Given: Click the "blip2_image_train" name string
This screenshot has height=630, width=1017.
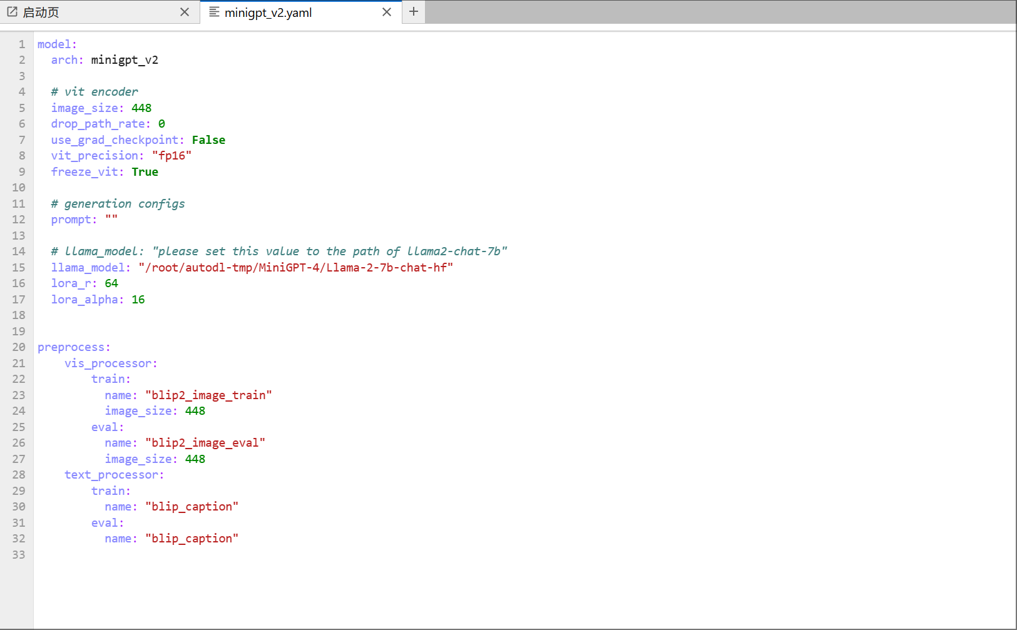Looking at the screenshot, I should point(208,395).
